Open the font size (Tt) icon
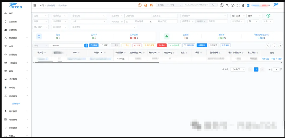 click(x=243, y=5)
